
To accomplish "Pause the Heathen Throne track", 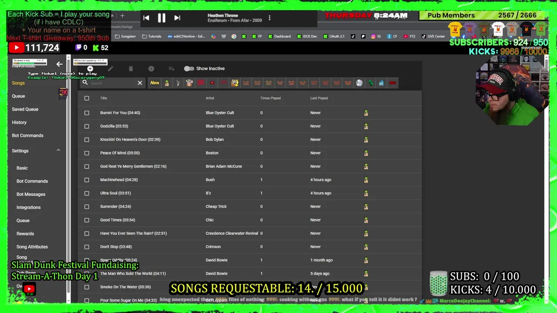I will tap(161, 18).
